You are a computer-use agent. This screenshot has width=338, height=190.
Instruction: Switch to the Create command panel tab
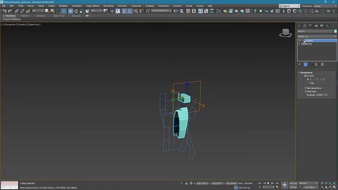(299, 26)
